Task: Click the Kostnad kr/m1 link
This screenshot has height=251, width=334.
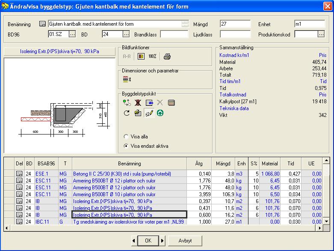Action: [x=234, y=55]
